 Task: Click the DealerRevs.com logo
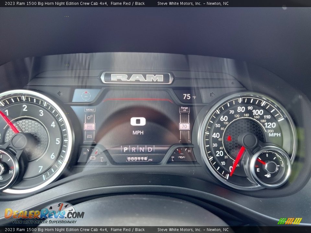pyautogui.click(x=44, y=214)
